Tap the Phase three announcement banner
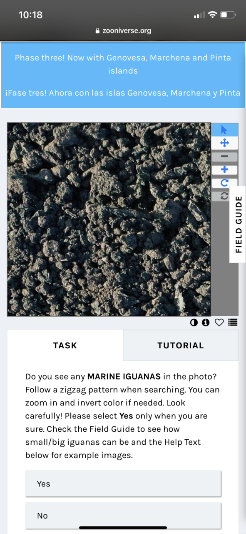This screenshot has height=534, width=246. [x=123, y=75]
